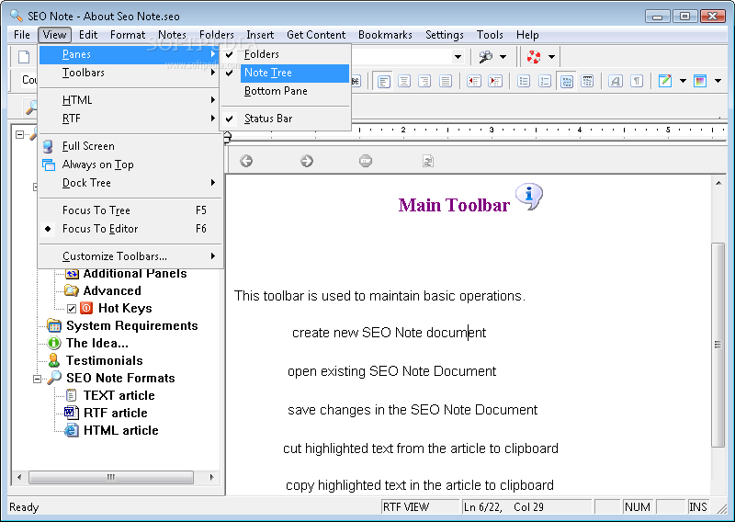
Task: Click the New document toolbar icon
Action: coord(24,57)
